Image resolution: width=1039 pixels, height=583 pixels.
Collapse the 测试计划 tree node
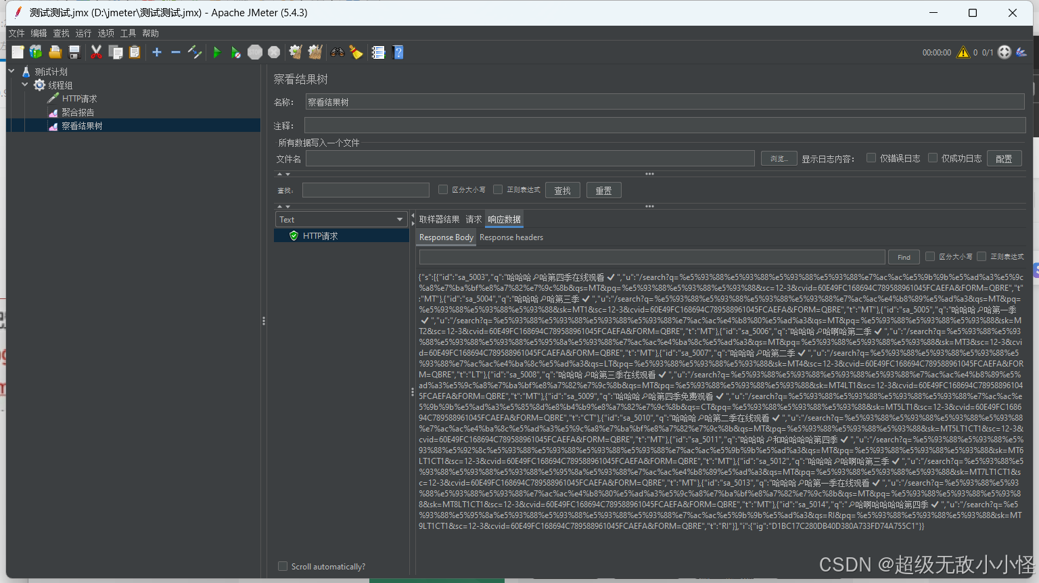click(11, 71)
